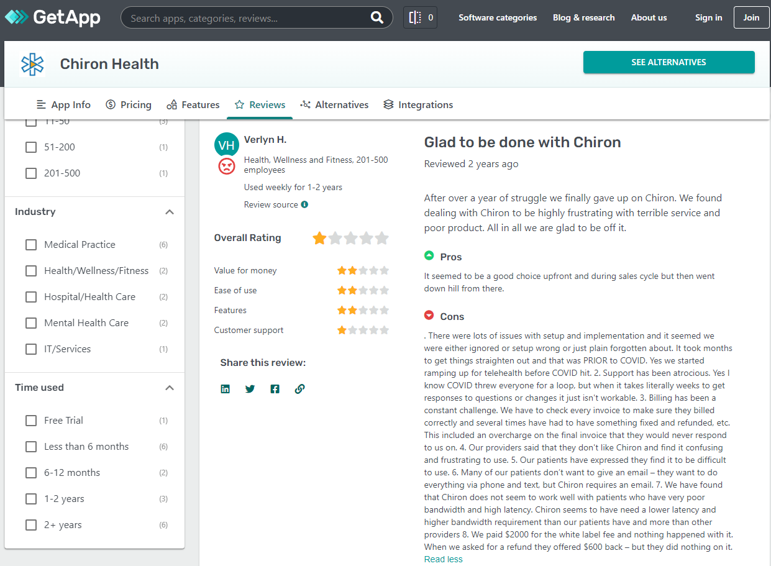Image resolution: width=771 pixels, height=566 pixels.
Task: Click the Review source link
Action: pyautogui.click(x=271, y=204)
